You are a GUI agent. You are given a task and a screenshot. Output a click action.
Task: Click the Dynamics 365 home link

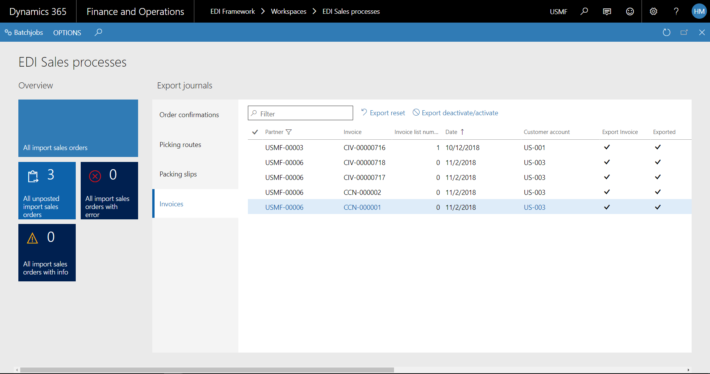pos(38,11)
